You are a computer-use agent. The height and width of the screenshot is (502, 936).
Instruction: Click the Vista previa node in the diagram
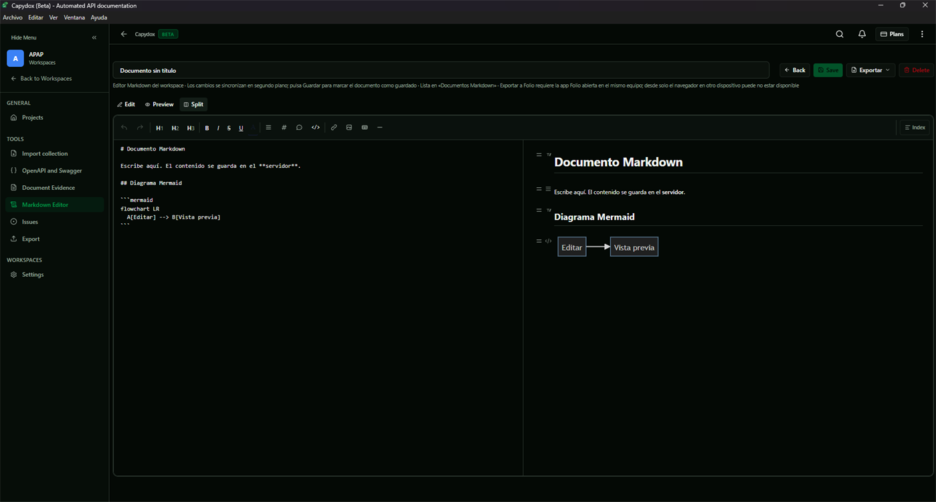(634, 247)
